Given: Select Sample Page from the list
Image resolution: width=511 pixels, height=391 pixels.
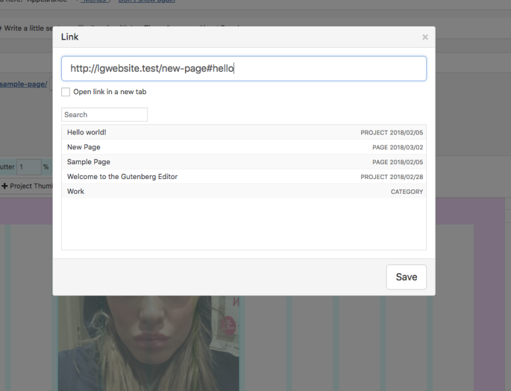Looking at the screenshot, I should (89, 162).
